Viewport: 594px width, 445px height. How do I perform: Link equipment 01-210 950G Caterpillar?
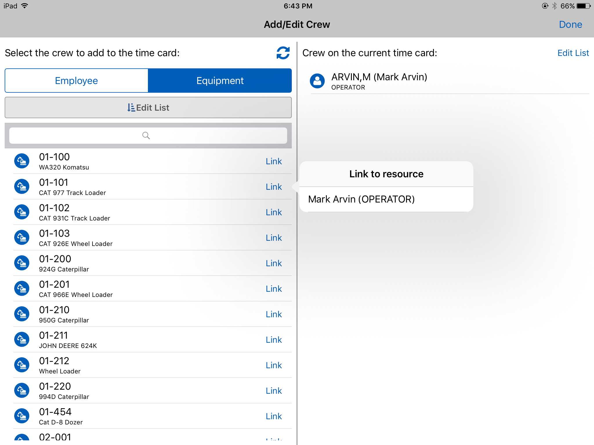coord(274,314)
